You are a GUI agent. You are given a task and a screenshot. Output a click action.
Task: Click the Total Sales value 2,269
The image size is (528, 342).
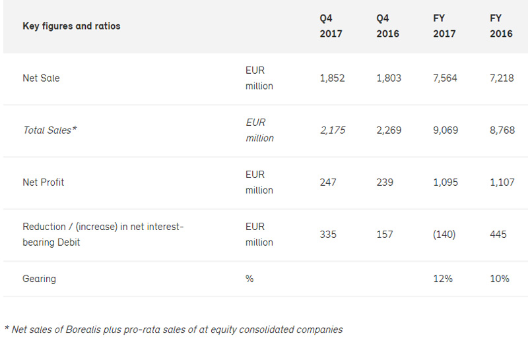click(x=389, y=130)
